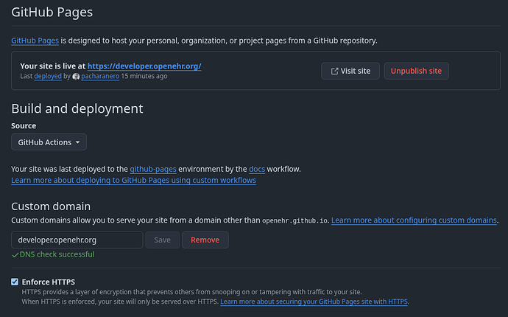This screenshot has width=508, height=317.
Task: Open the GitHub Pages documentation link
Action: [35, 41]
